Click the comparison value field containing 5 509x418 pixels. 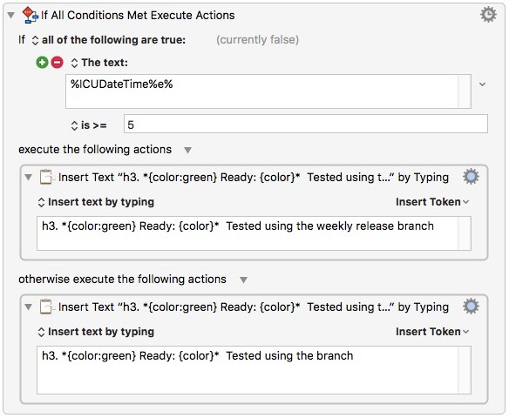pyautogui.click(x=305, y=124)
